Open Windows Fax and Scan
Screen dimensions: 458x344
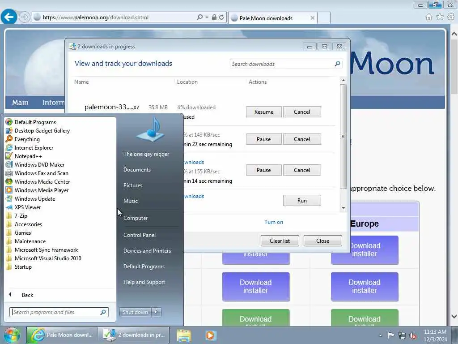point(41,173)
